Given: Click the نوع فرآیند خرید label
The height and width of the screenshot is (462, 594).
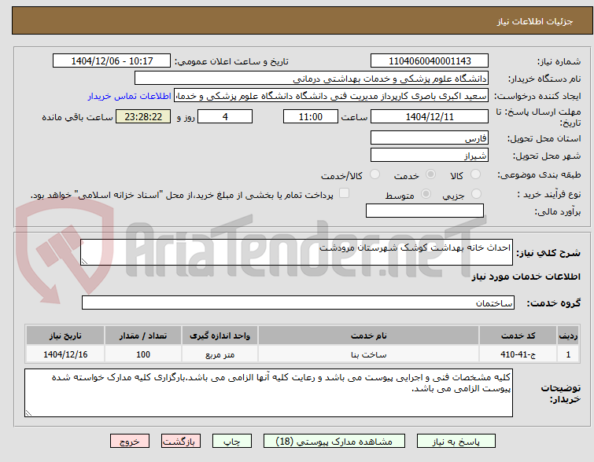Looking at the screenshot, I should point(549,195).
